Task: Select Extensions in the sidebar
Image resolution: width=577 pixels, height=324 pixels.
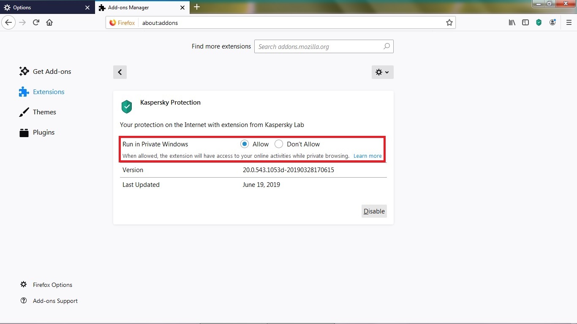Action: pos(42,92)
